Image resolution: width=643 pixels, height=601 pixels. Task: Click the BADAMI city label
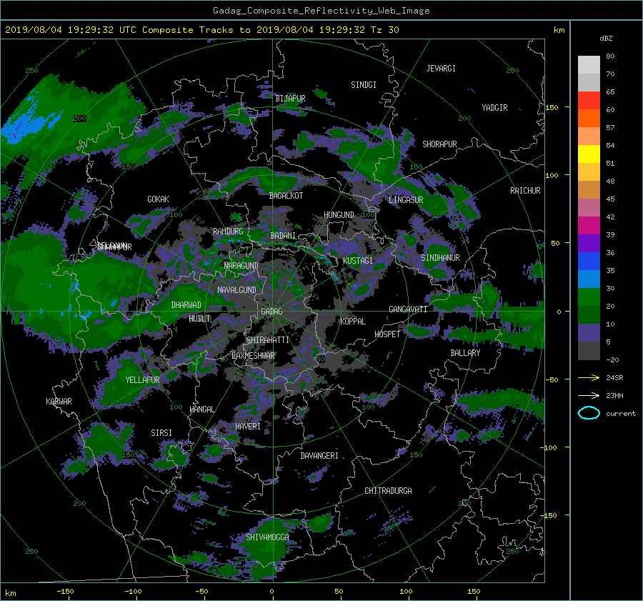(x=283, y=236)
